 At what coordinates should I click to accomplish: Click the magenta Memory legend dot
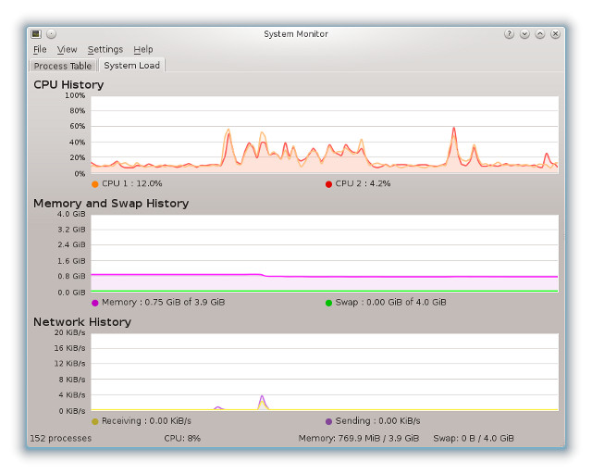(x=95, y=303)
